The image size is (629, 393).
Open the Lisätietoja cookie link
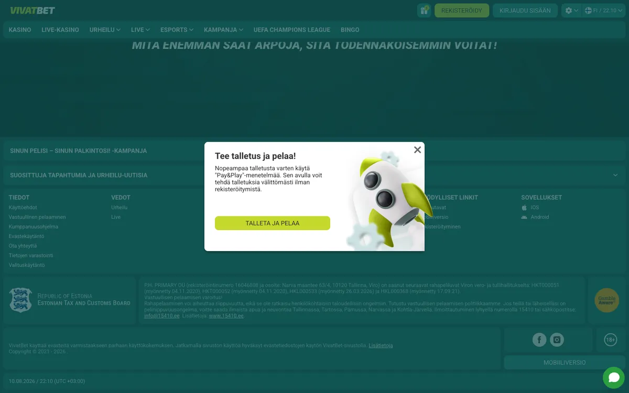(x=381, y=346)
